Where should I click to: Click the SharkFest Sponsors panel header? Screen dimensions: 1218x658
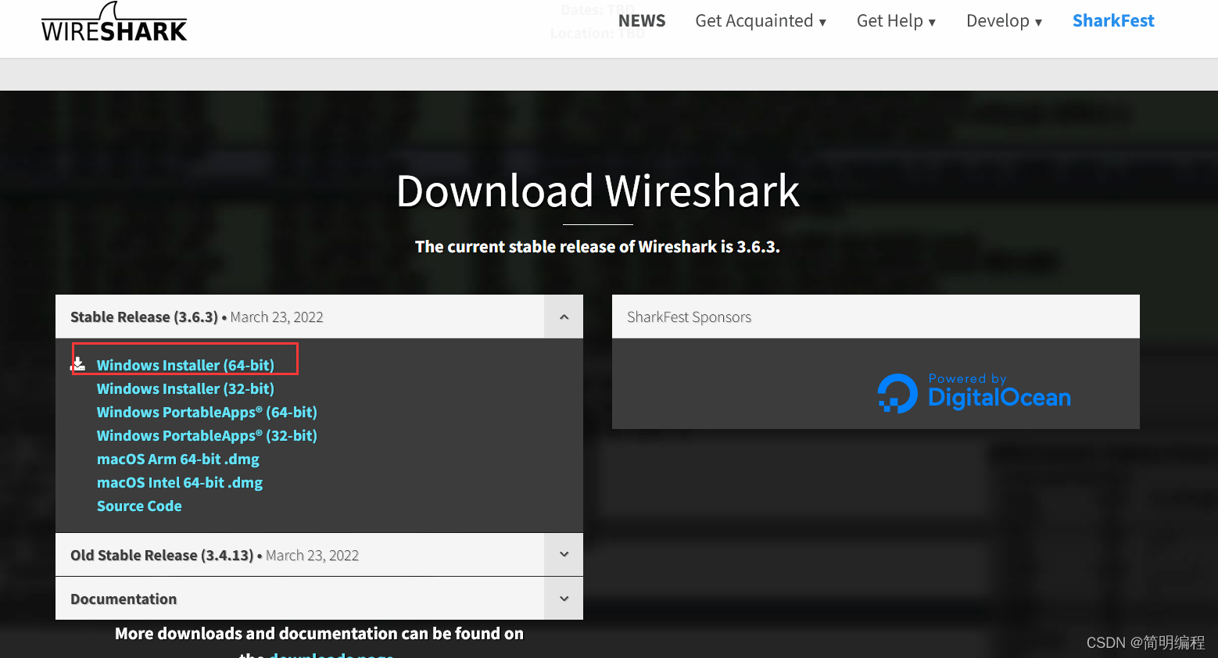(876, 316)
